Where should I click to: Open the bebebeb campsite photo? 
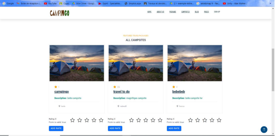coord(195,63)
